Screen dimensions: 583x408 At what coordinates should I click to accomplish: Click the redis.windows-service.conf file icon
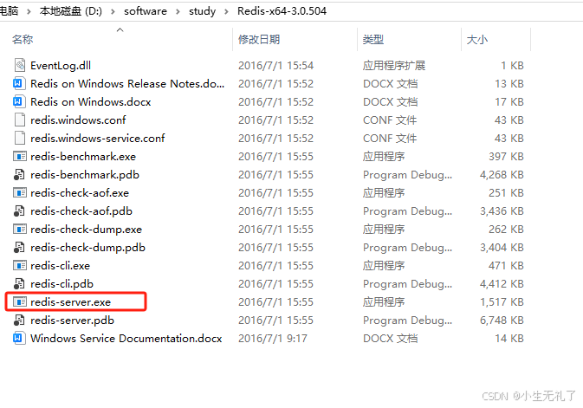pyautogui.click(x=20, y=138)
